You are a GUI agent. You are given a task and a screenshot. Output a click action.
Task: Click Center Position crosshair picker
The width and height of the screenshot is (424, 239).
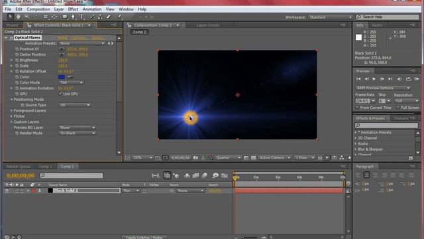62,54
